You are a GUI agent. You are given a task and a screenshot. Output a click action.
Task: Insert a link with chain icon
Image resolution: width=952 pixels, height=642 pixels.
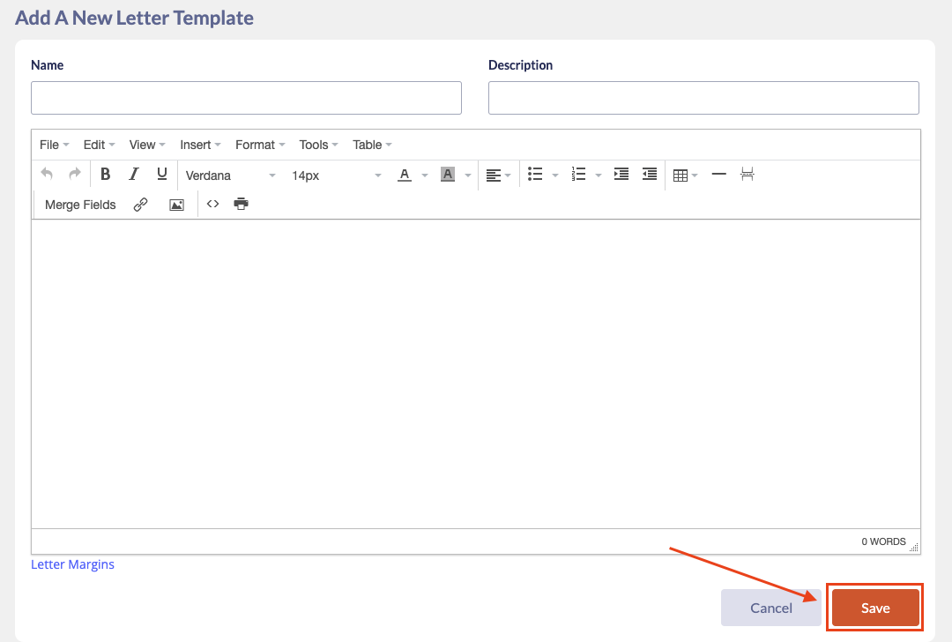point(140,205)
